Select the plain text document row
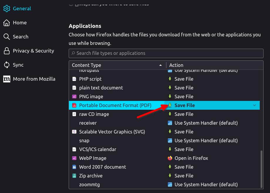The height and width of the screenshot is (193, 270). click(164, 88)
